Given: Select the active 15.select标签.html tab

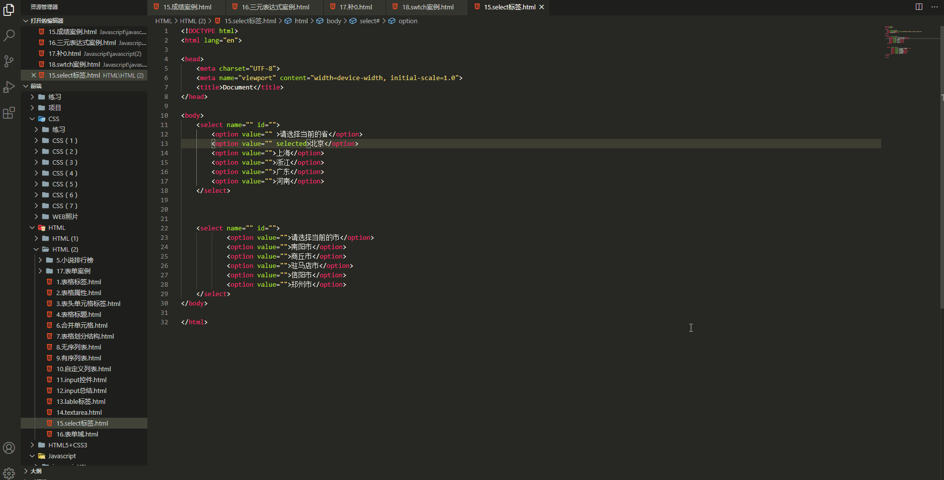Looking at the screenshot, I should pyautogui.click(x=509, y=7).
